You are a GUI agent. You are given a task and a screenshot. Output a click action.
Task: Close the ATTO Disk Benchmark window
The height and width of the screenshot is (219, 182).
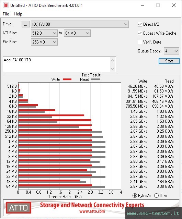coord(174,5)
